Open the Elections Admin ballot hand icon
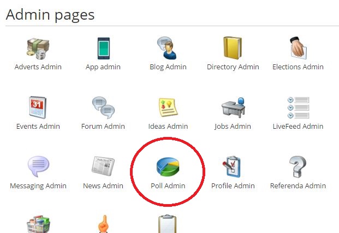Viewport: 339px width, 233px height. tap(298, 48)
